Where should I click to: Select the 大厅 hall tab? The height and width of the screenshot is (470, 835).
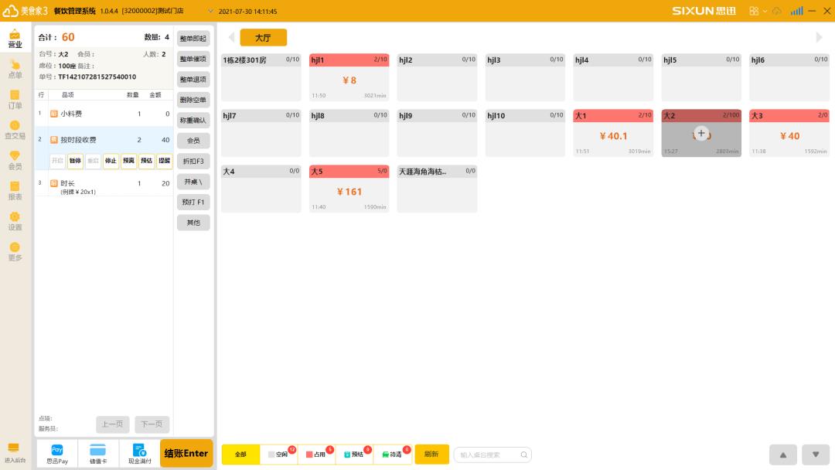(x=263, y=38)
